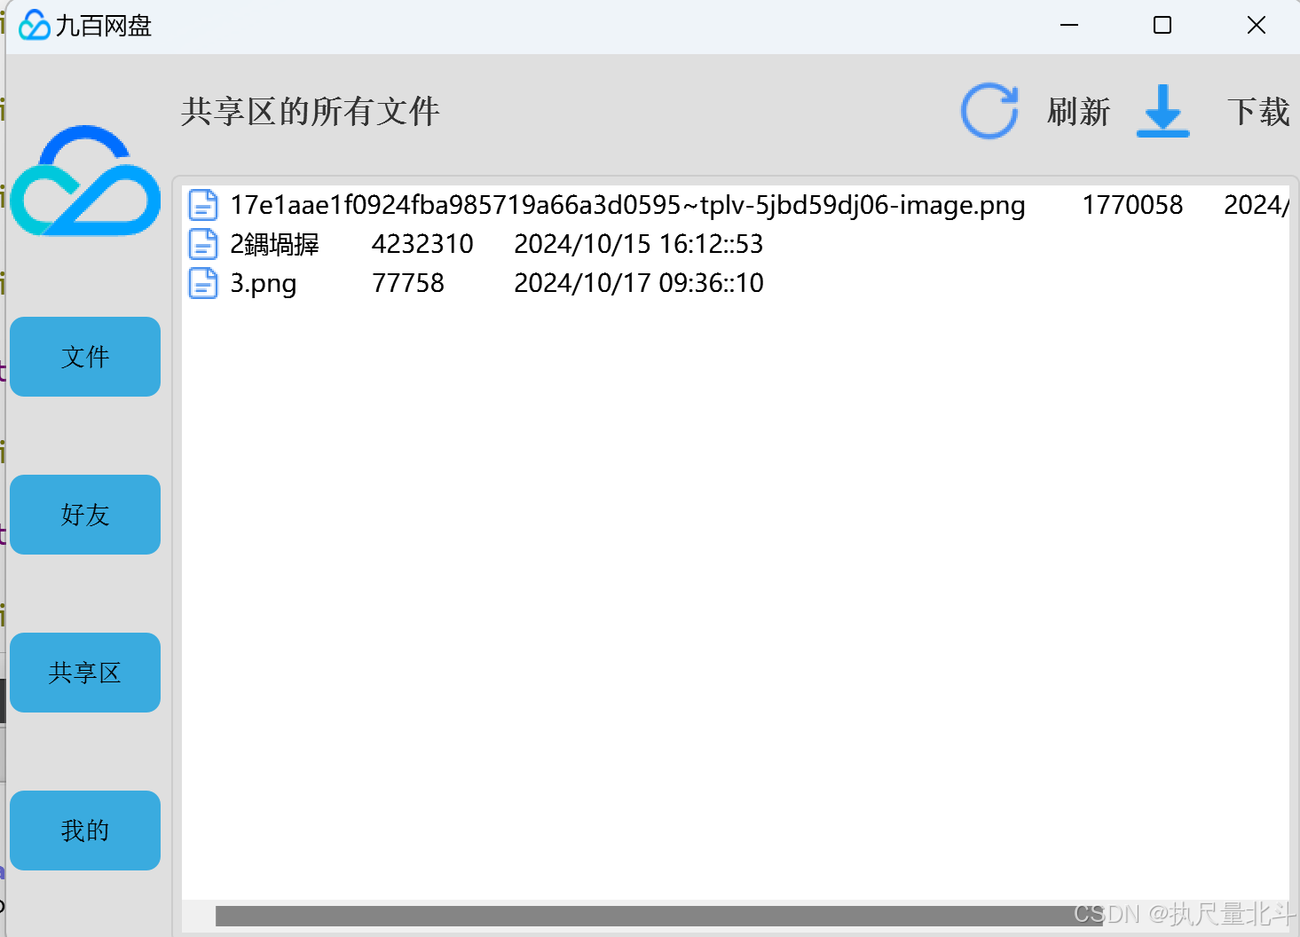This screenshot has width=1300, height=937.
Task: Switch to the 共享区 section
Action: click(x=85, y=673)
